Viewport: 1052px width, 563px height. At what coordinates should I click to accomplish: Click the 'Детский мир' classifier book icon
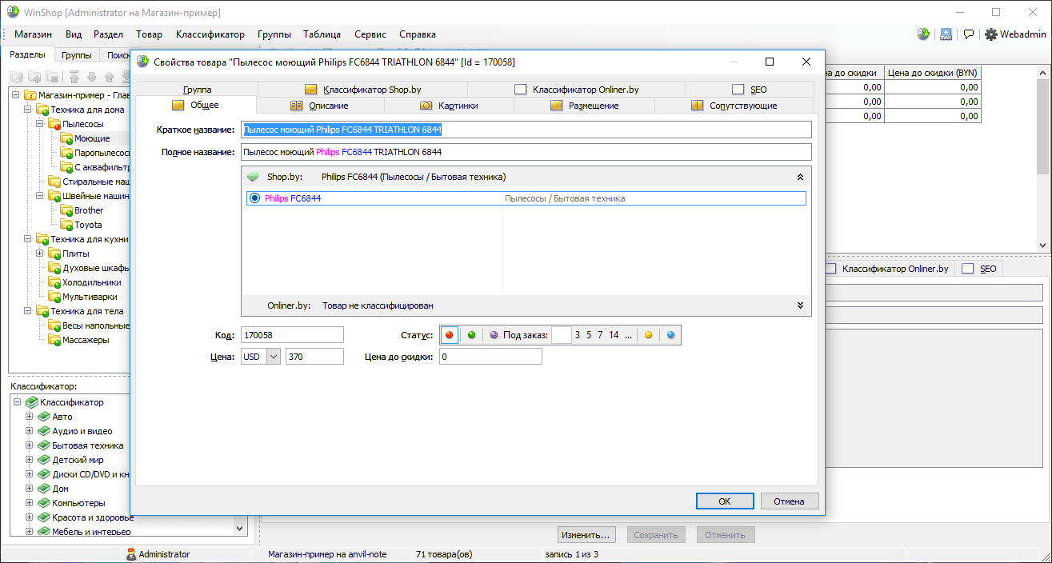(44, 460)
